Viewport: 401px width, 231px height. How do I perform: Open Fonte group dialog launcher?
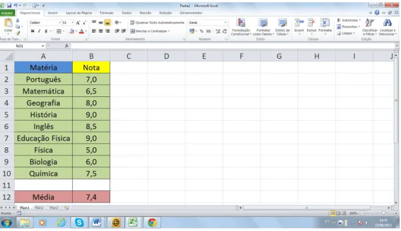click(86, 39)
